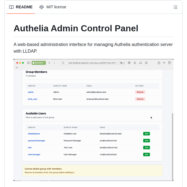Screen dimensions: 187x187
Task: Click the Bind User display name
Action: point(58,99)
